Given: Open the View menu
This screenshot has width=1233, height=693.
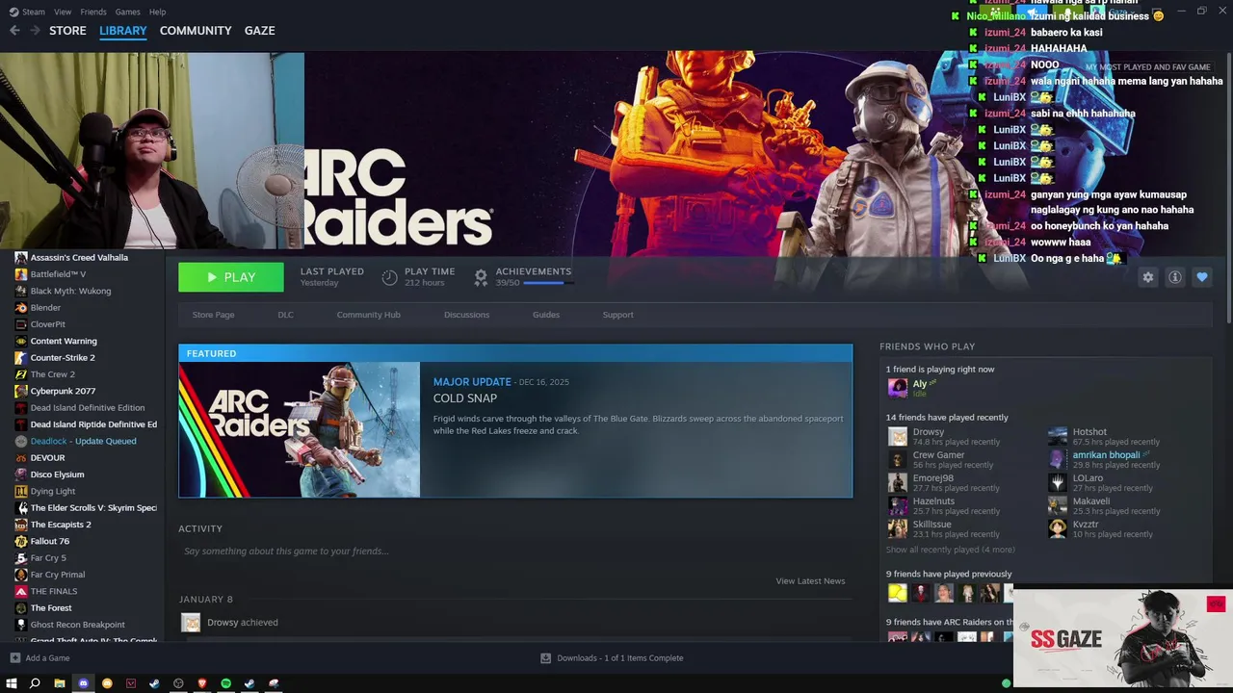Looking at the screenshot, I should [63, 12].
